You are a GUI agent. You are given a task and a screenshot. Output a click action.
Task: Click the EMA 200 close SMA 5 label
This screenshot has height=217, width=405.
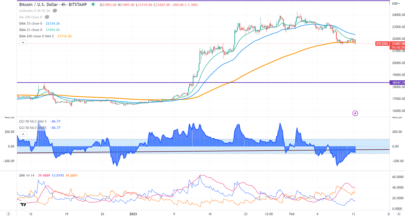38,36
